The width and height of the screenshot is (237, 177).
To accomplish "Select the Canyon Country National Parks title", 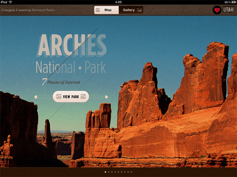I will [x=28, y=10].
